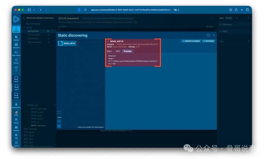Click help icon in Static discovering header
264x159 pixels.
coord(208,36)
